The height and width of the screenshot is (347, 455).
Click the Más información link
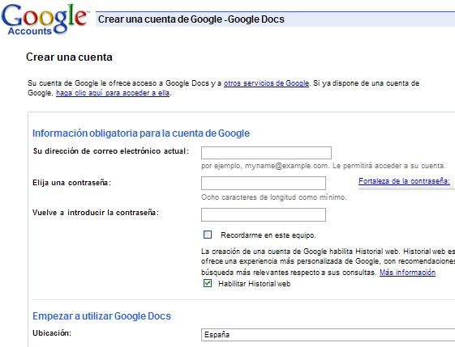pyautogui.click(x=407, y=273)
